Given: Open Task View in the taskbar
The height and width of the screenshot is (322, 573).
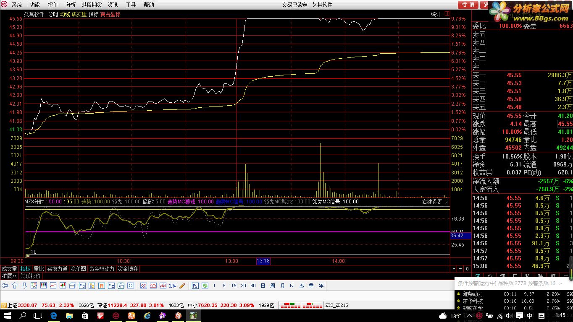Looking at the screenshot, I should click(x=38, y=316).
